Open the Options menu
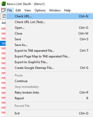The height and width of the screenshot is (117, 93). 40,10
